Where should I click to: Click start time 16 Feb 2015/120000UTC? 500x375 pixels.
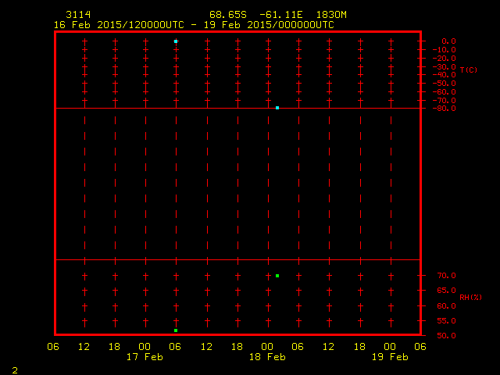pos(119,25)
